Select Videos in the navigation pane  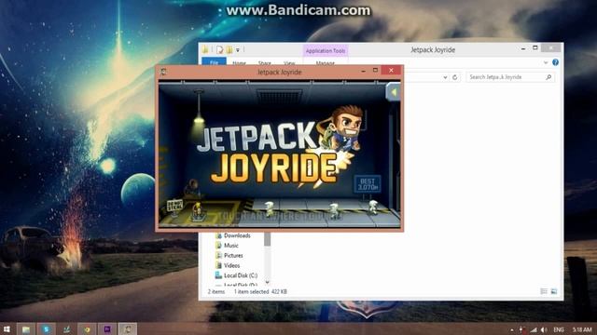228,265
